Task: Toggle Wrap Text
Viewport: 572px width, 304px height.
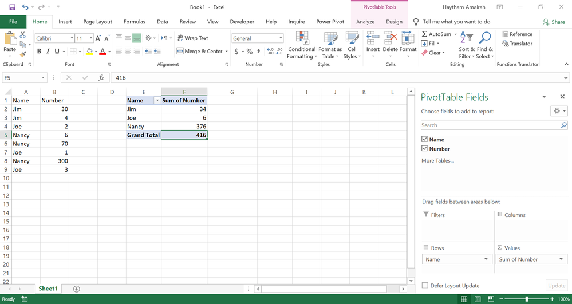Action: click(x=192, y=38)
